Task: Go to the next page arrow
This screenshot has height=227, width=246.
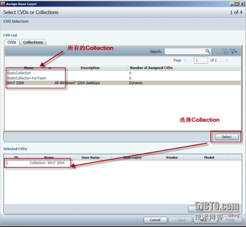Action: [x=221, y=61]
